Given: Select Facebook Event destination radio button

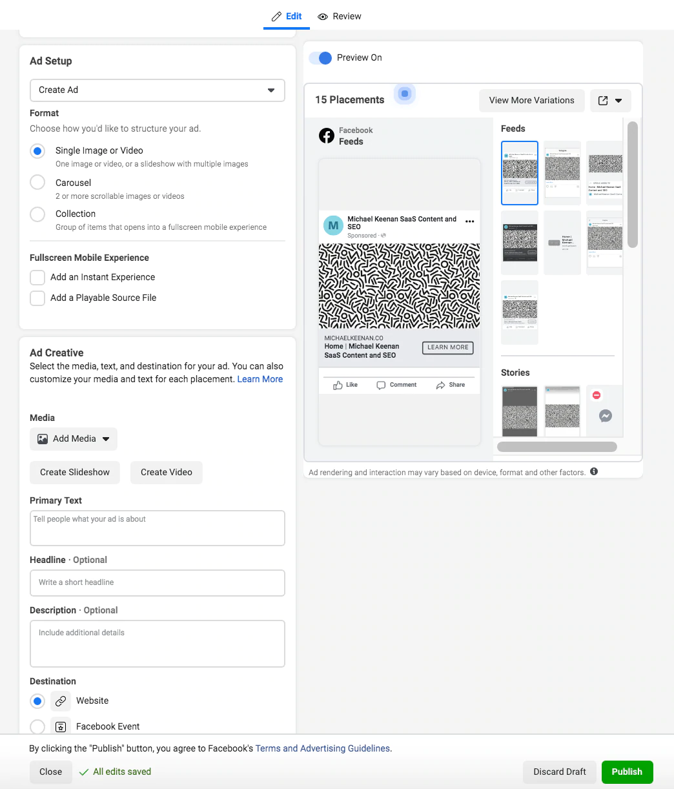Looking at the screenshot, I should [x=37, y=727].
